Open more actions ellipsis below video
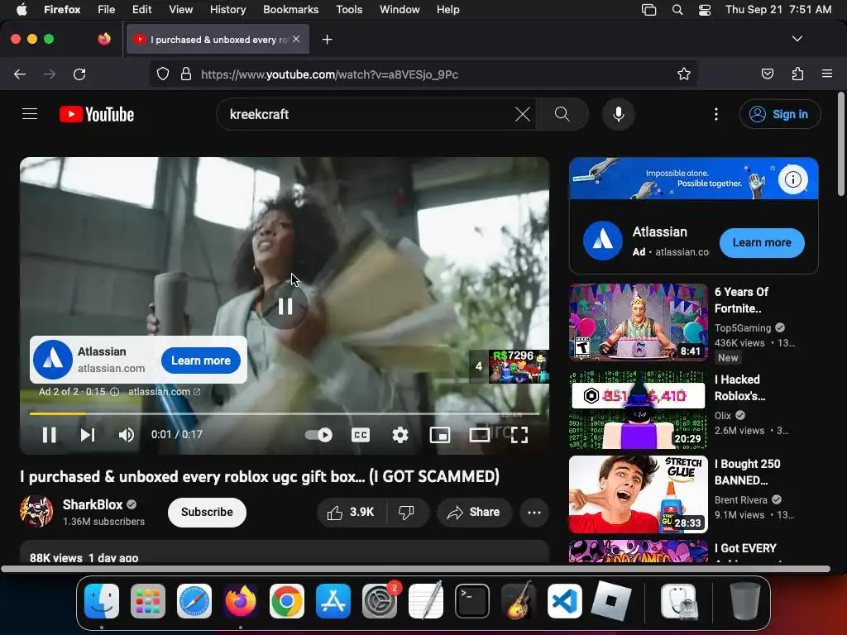 (x=534, y=513)
